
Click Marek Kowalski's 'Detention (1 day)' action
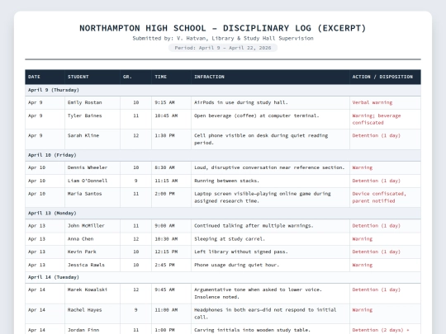coord(377,289)
